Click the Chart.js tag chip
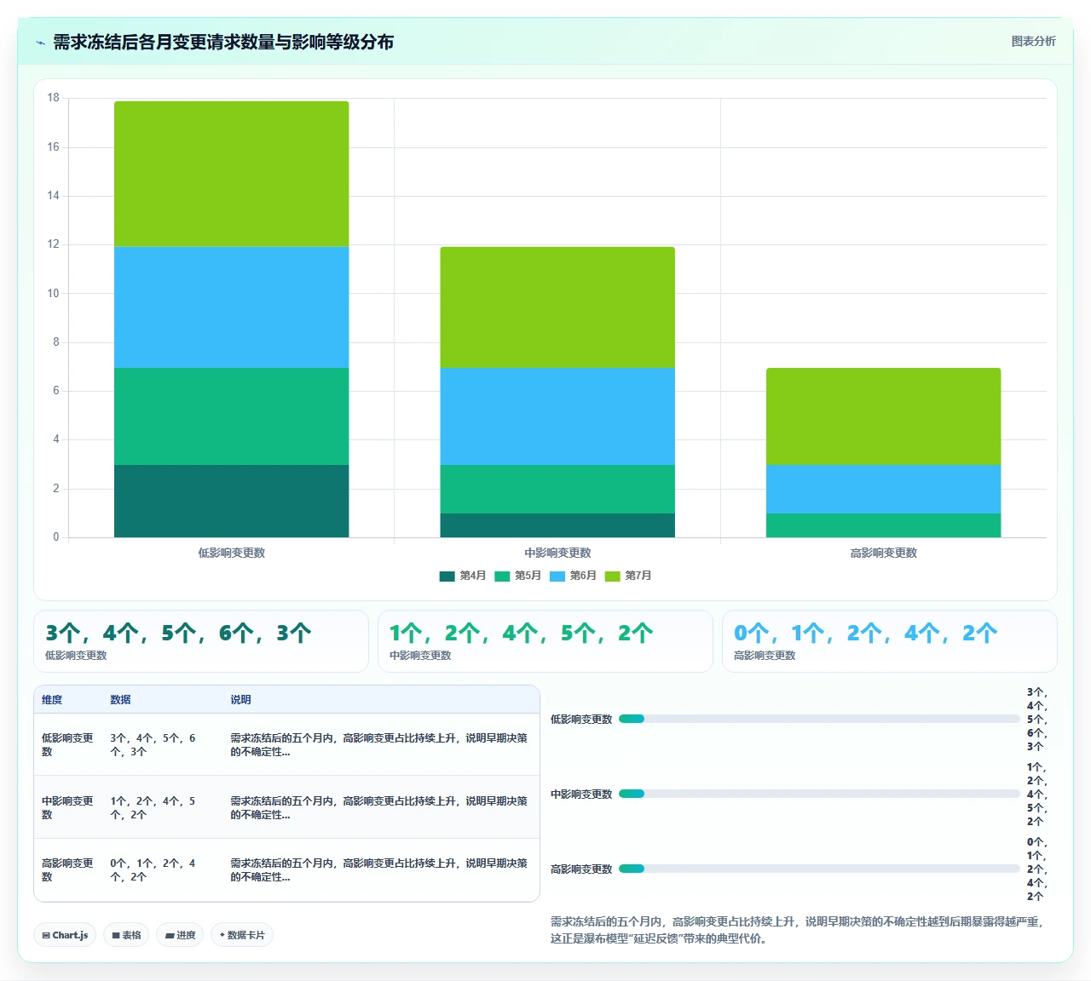 pyautogui.click(x=65, y=935)
